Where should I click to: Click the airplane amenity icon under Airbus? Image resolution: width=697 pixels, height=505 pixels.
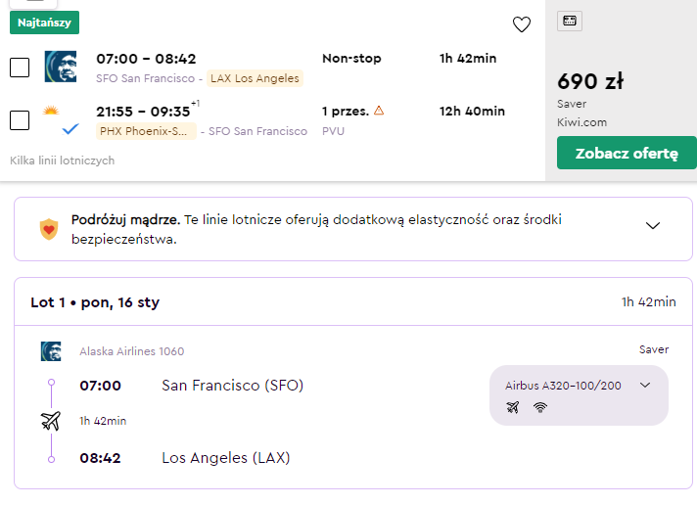[513, 407]
